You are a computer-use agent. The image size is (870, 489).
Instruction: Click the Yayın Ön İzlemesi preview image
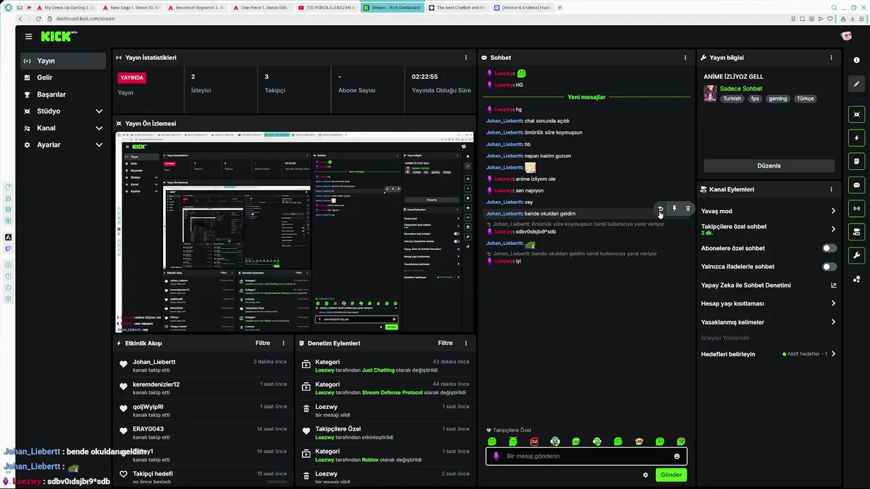click(294, 232)
